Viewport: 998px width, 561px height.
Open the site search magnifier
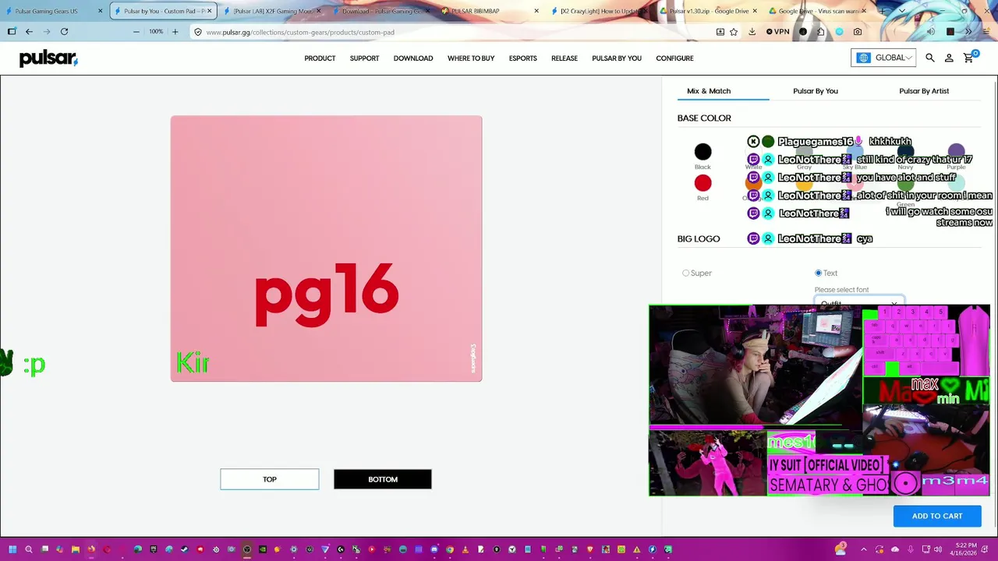(x=930, y=58)
